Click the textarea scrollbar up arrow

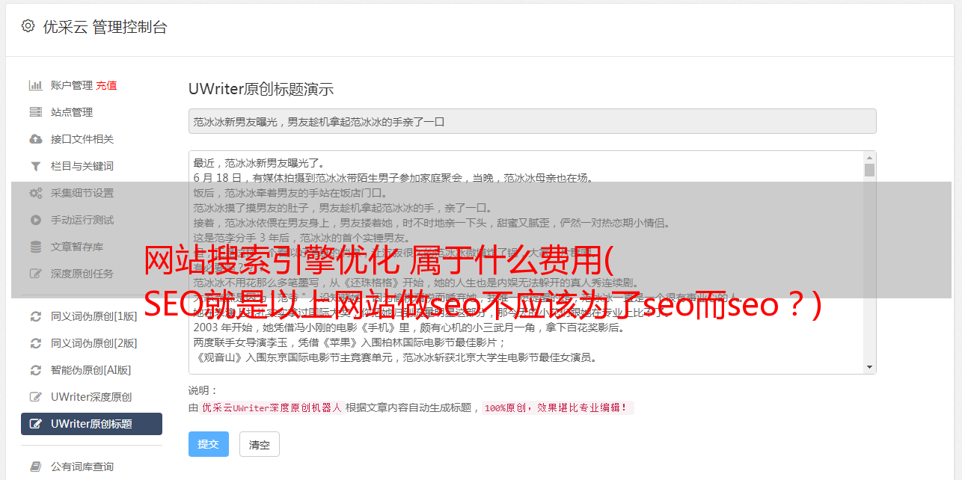pos(869,158)
